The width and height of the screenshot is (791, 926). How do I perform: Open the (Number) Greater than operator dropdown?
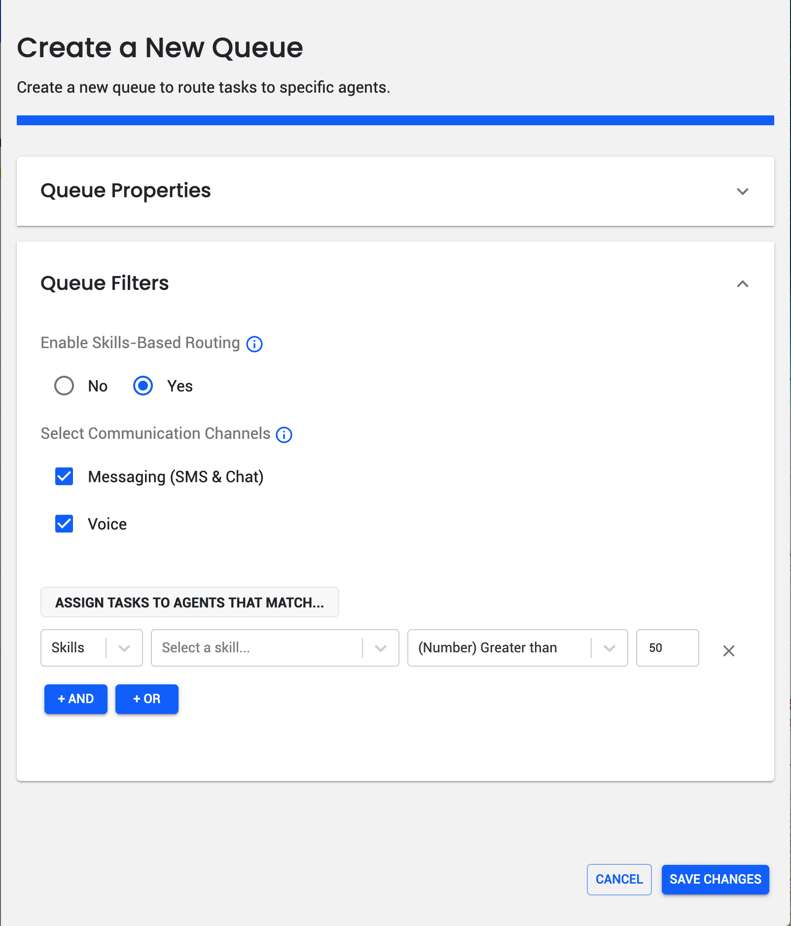(x=518, y=648)
